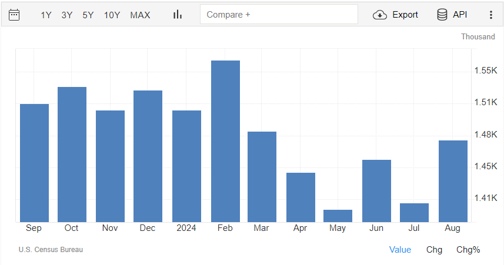This screenshot has height=265, width=504.
Task: Click the Apr bar in the chart
Action: click(x=301, y=197)
